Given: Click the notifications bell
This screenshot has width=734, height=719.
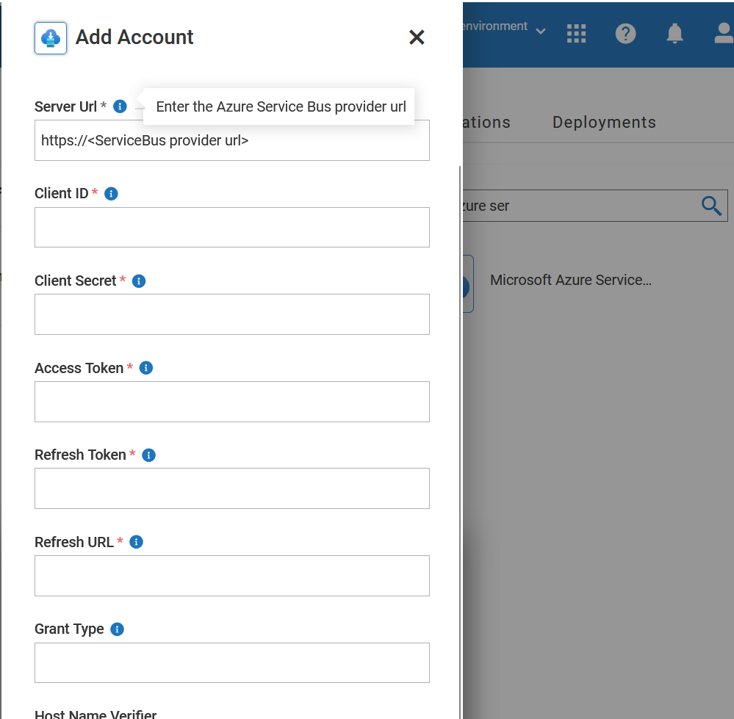Looking at the screenshot, I should tap(674, 33).
